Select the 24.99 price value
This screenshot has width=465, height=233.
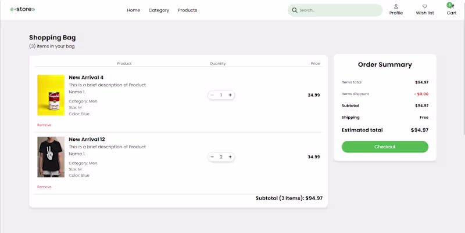[x=314, y=95]
